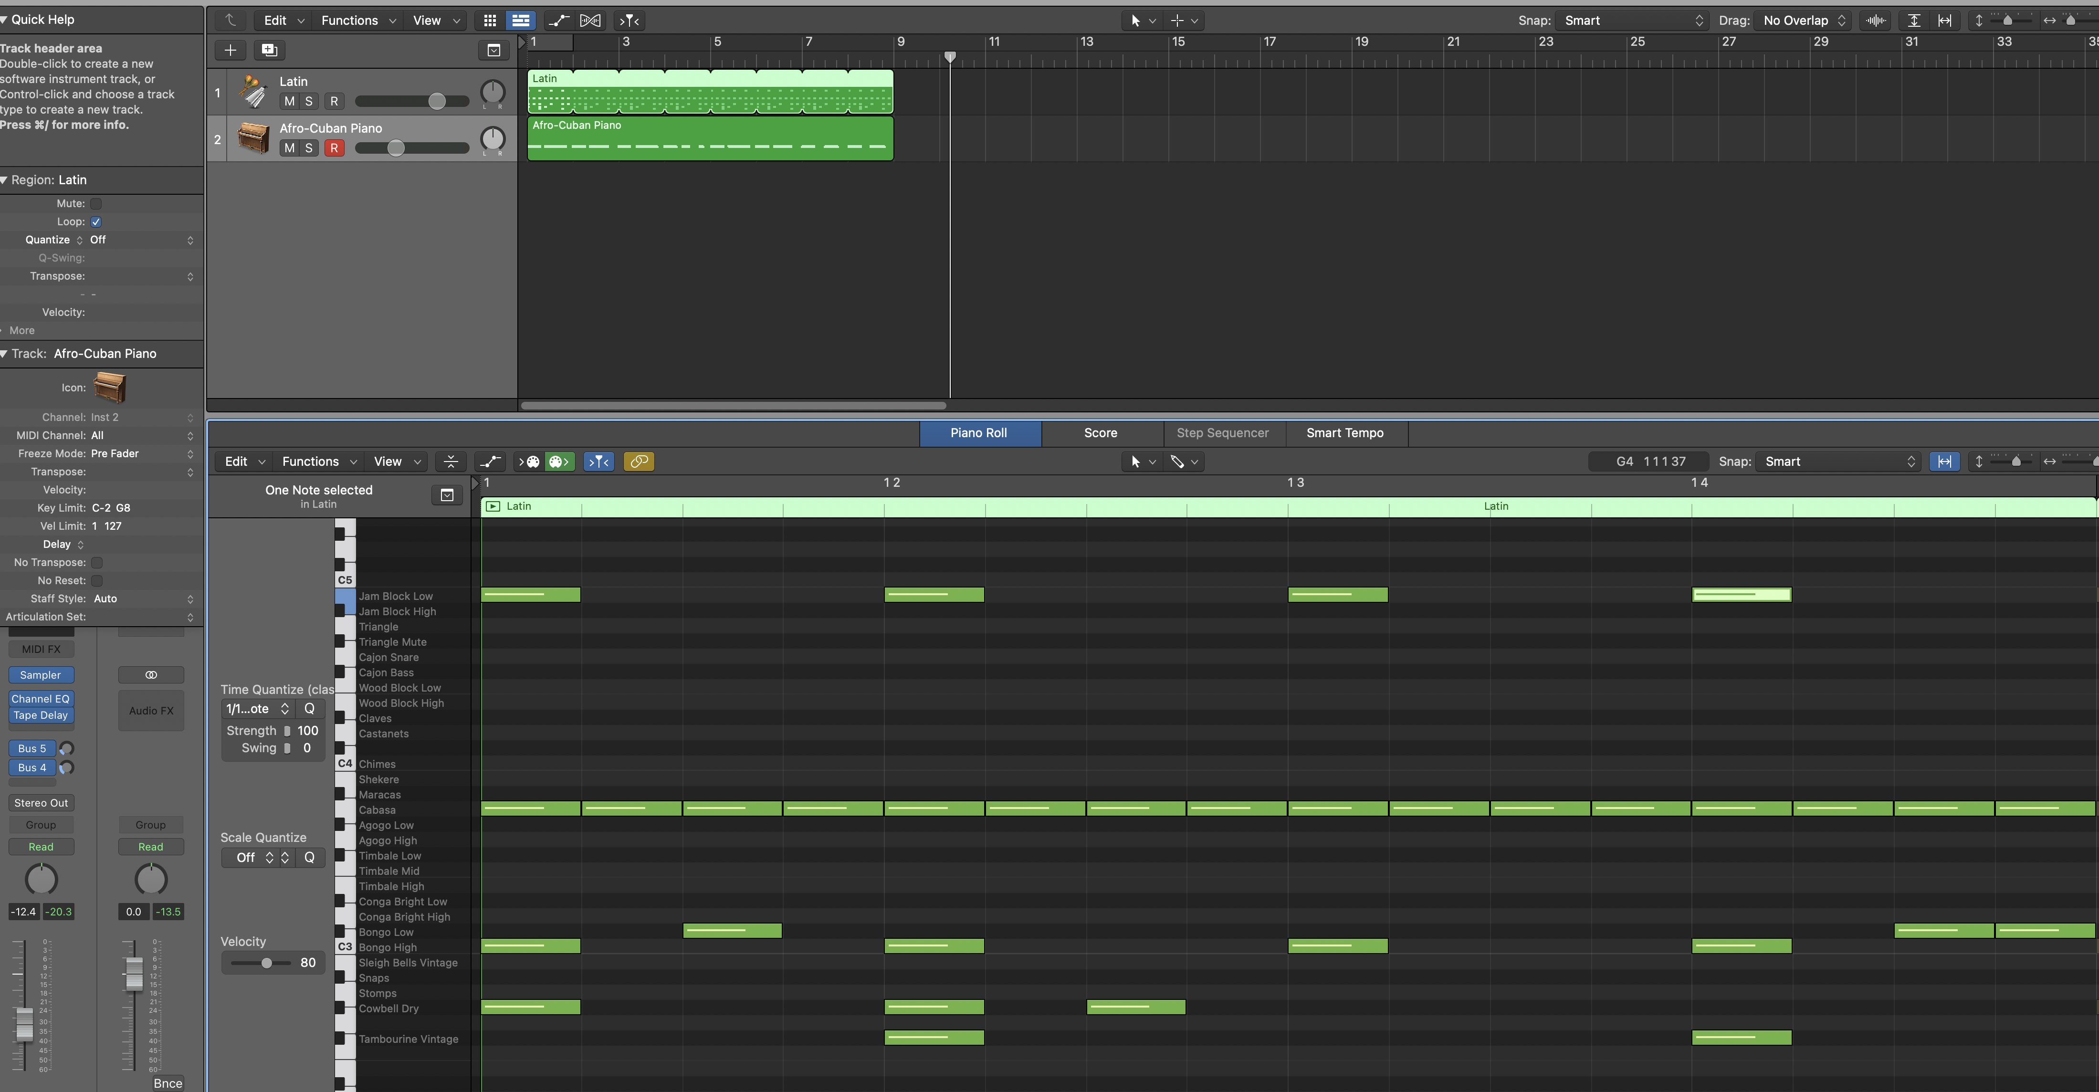Click the Sampler instrument slot button
Viewport: 2099px width, 1092px height.
point(41,675)
